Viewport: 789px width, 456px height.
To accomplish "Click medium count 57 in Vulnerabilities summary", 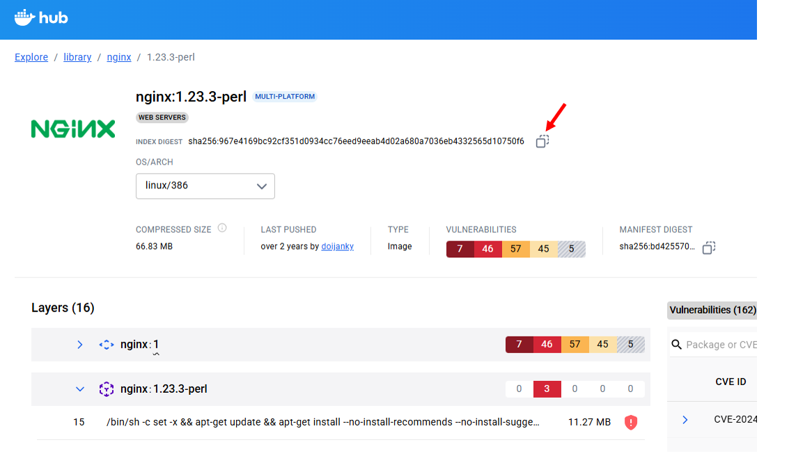I will (516, 249).
